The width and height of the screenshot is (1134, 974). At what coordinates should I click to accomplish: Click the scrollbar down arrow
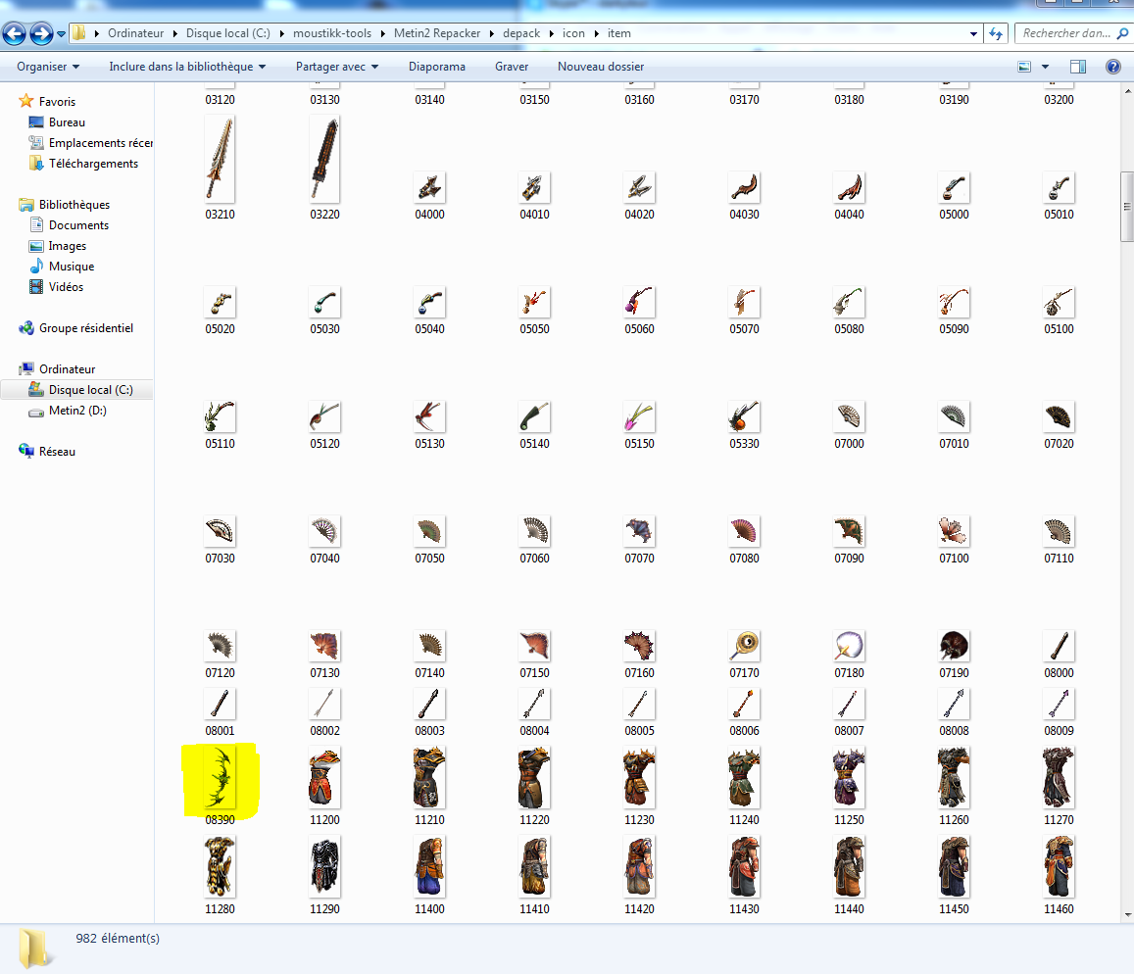click(1127, 914)
